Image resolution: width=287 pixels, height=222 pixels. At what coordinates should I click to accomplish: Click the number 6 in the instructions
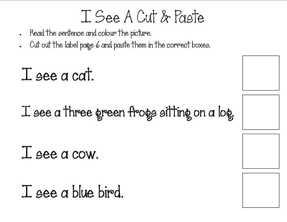97,45
